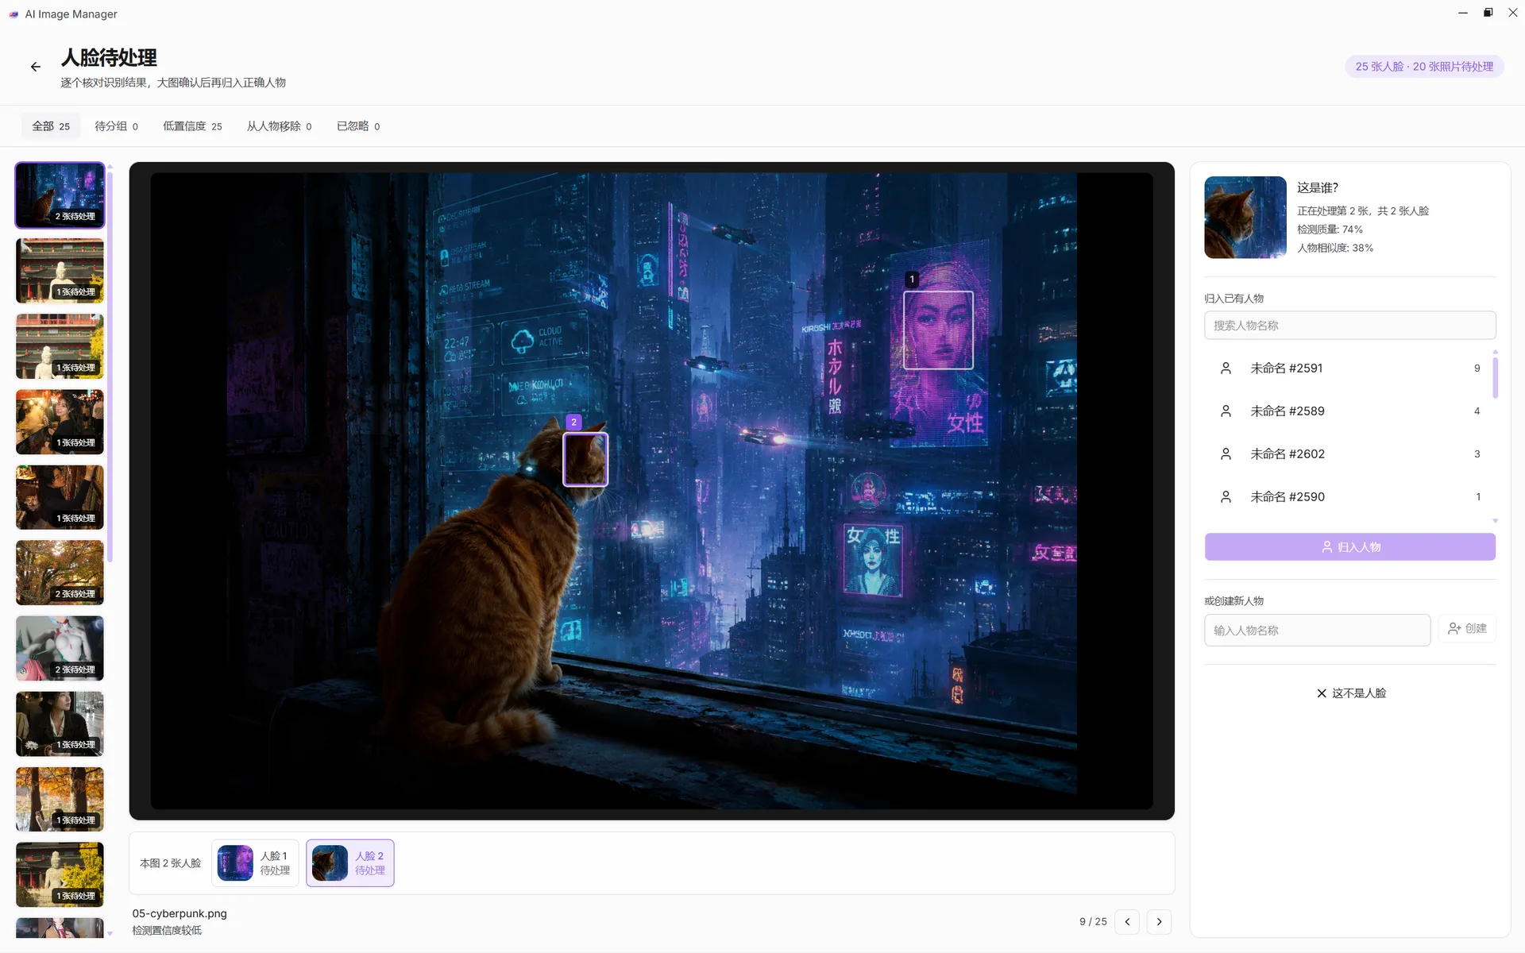The height and width of the screenshot is (953, 1525).
Task: Open second thumbnail with white statue
Action: click(x=60, y=271)
